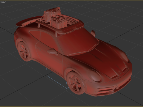Open the [Clay] viewport shading menu
Viewport: 143px width, 107px height.
pyautogui.click(x=4, y=2)
